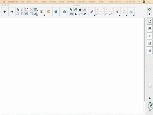Click the red X Delete icon
Viewport: 153px width, 115px height.
point(31,10)
